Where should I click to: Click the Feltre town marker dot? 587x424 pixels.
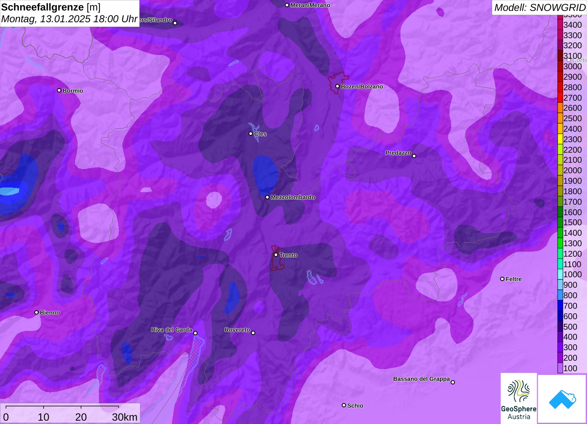click(502, 279)
